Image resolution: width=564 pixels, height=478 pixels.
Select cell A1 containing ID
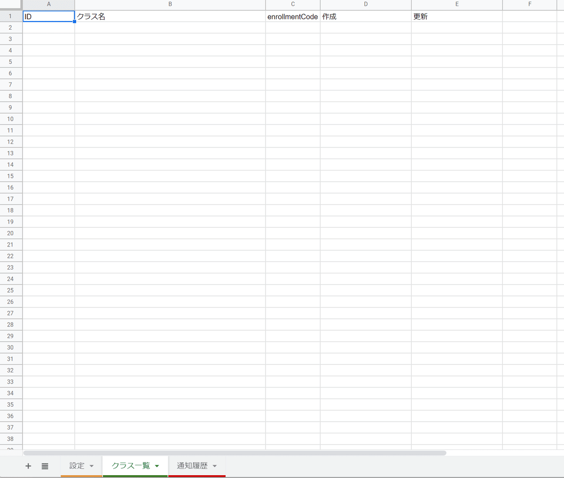[49, 16]
